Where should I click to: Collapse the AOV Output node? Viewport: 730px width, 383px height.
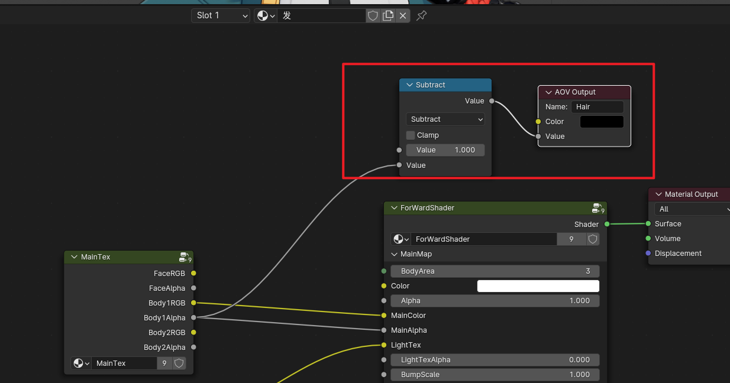tap(548, 92)
